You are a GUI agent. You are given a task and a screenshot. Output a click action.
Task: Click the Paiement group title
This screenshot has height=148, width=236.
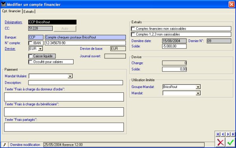tap(11, 69)
